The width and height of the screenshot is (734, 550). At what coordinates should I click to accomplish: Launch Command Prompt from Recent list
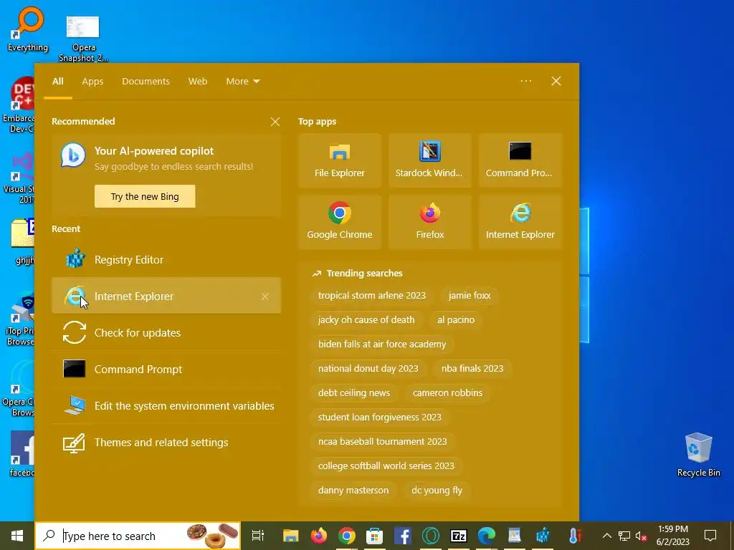click(x=166, y=369)
